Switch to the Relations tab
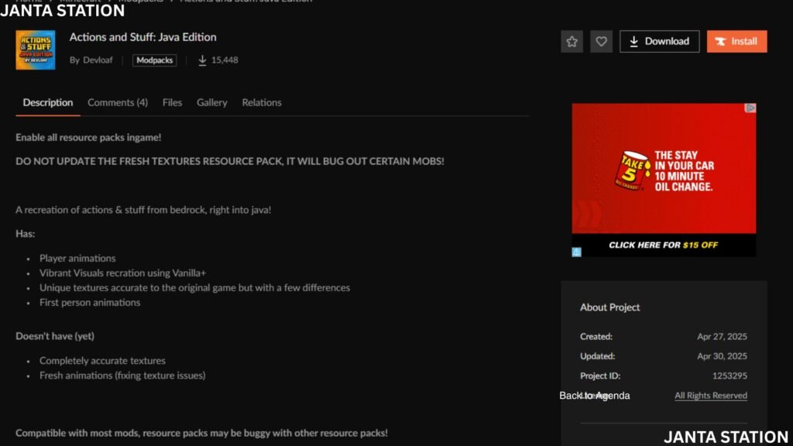The height and width of the screenshot is (446, 793). tap(262, 103)
